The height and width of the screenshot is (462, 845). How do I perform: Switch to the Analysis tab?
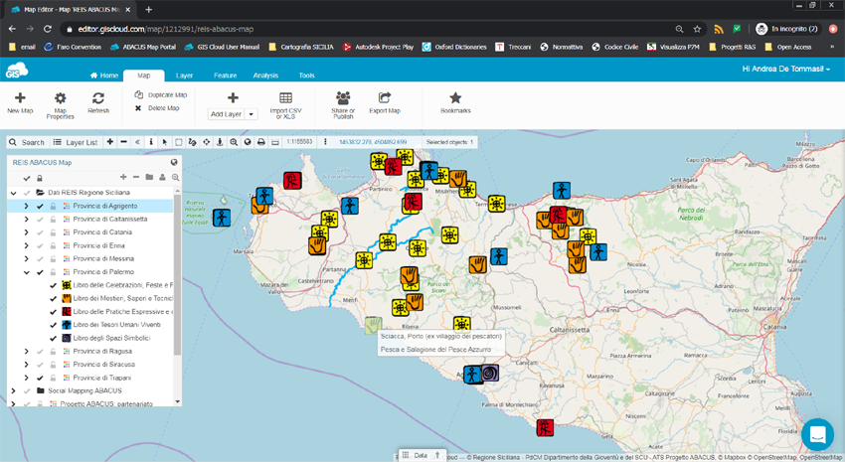265,76
